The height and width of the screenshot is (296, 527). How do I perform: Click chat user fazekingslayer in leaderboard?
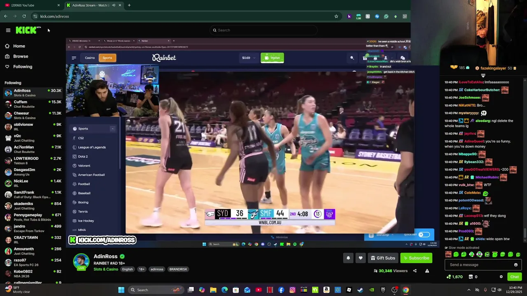click(493, 68)
